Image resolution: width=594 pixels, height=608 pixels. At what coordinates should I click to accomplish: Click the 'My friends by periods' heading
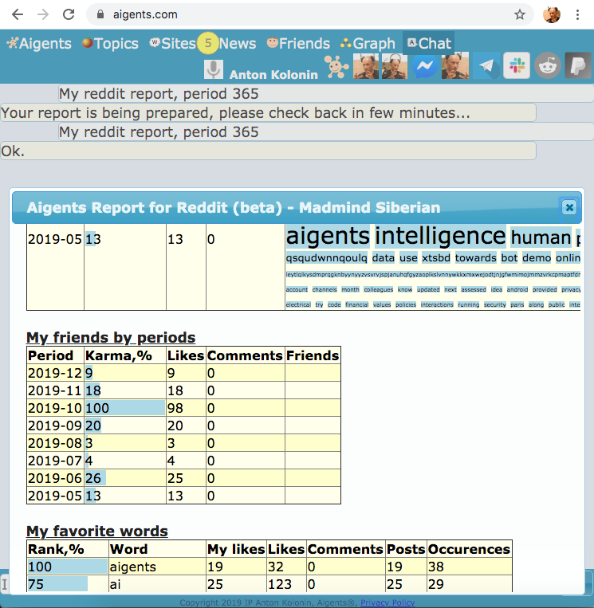pos(111,337)
